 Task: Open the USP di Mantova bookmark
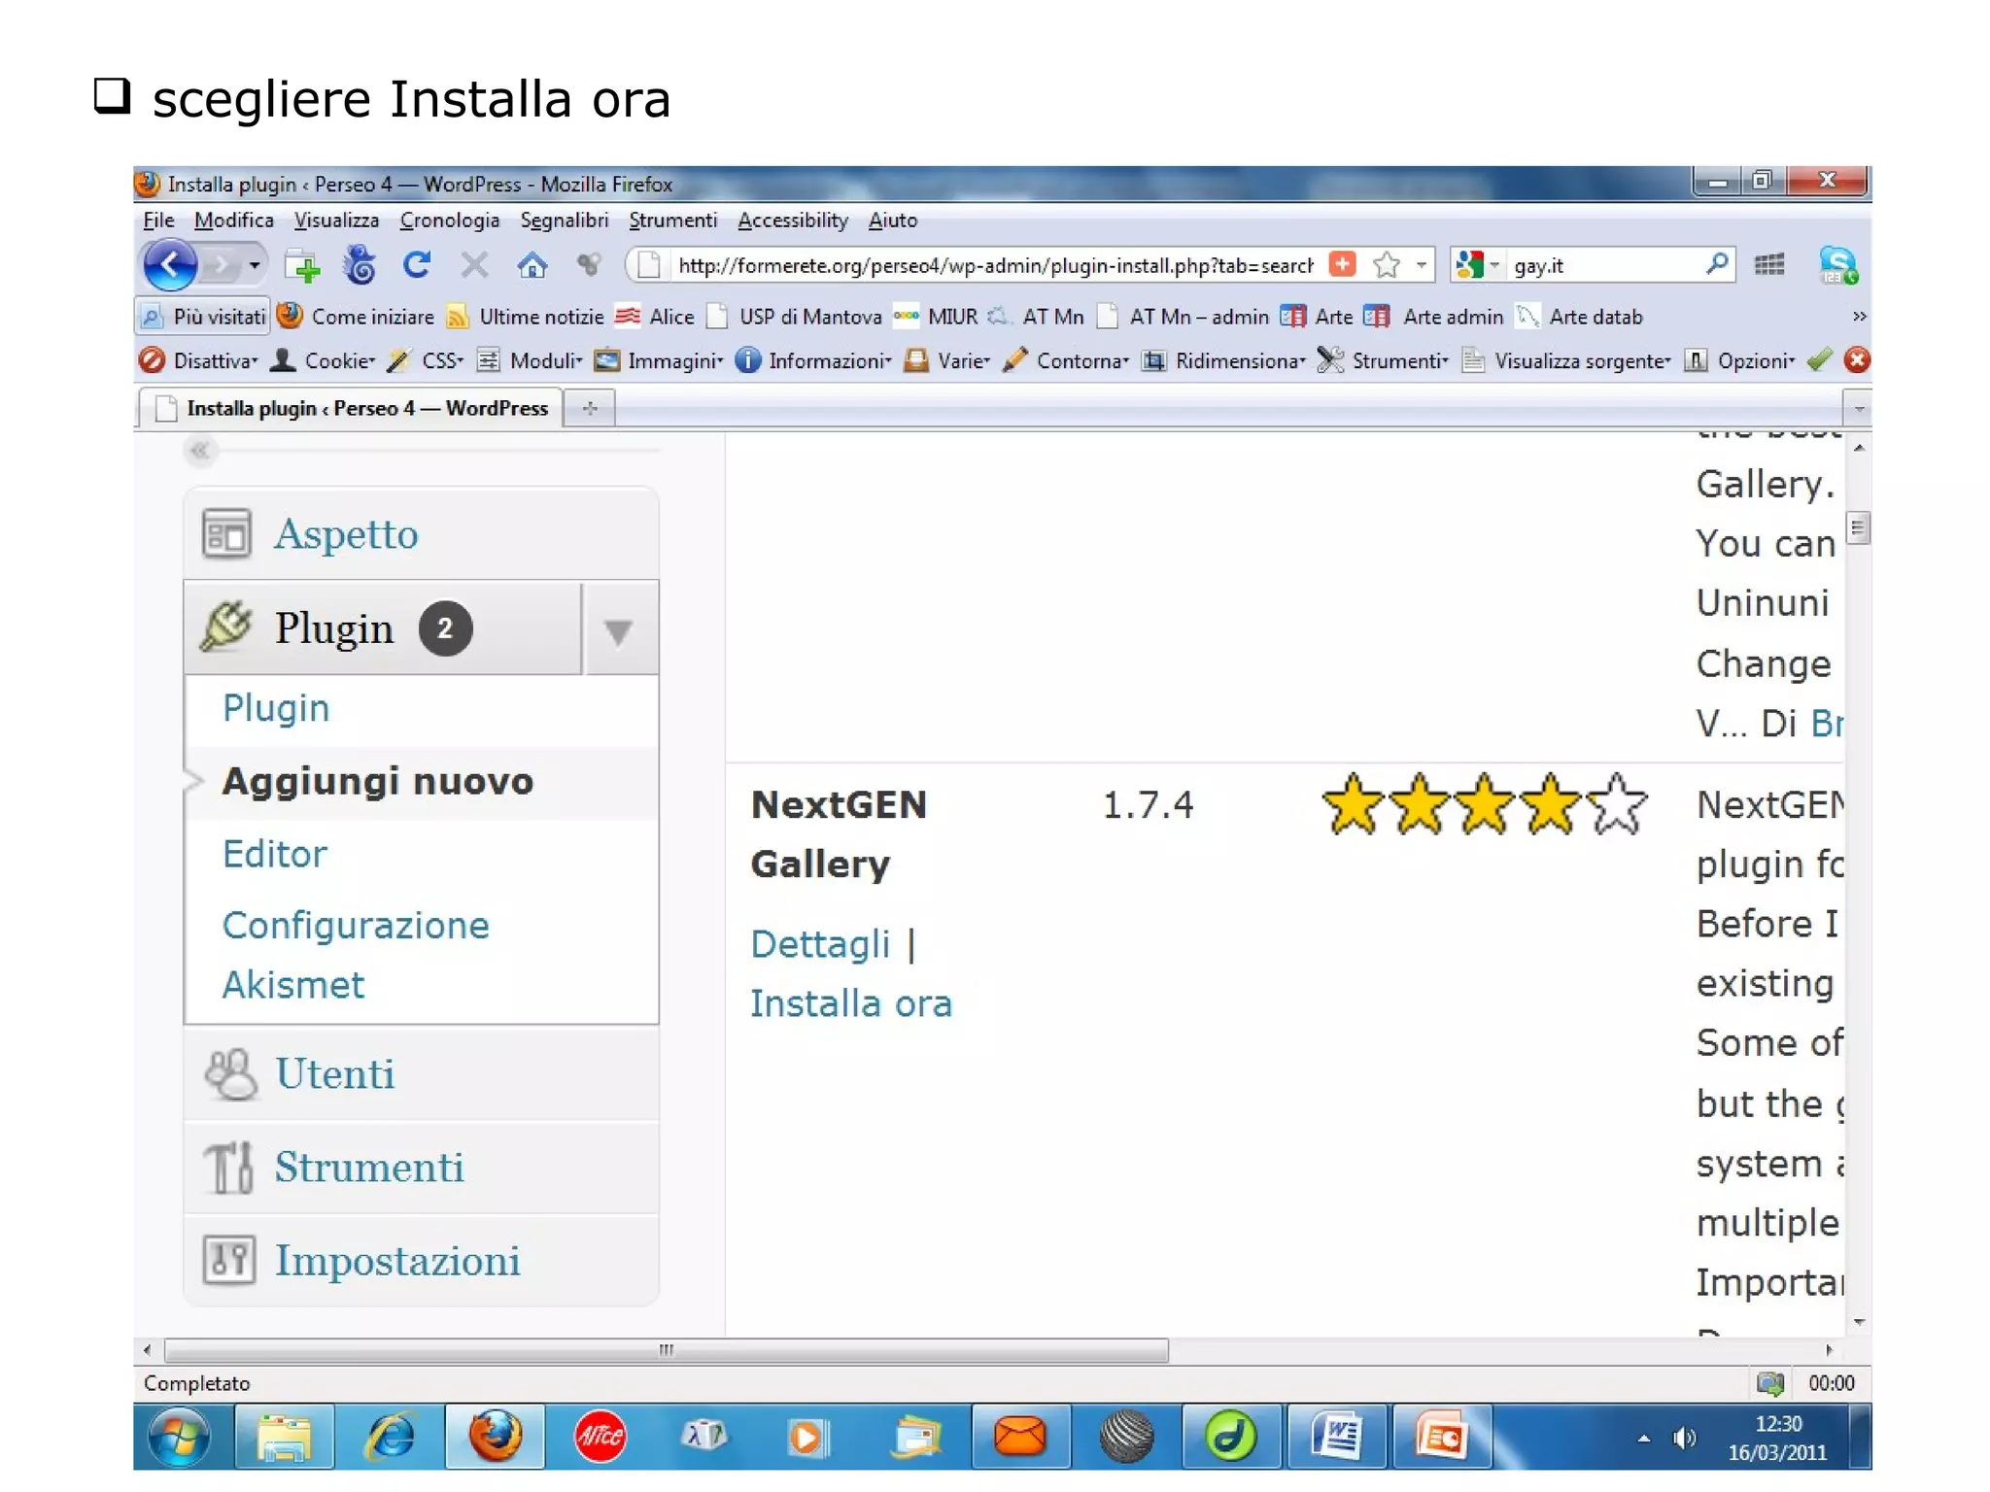[795, 317]
